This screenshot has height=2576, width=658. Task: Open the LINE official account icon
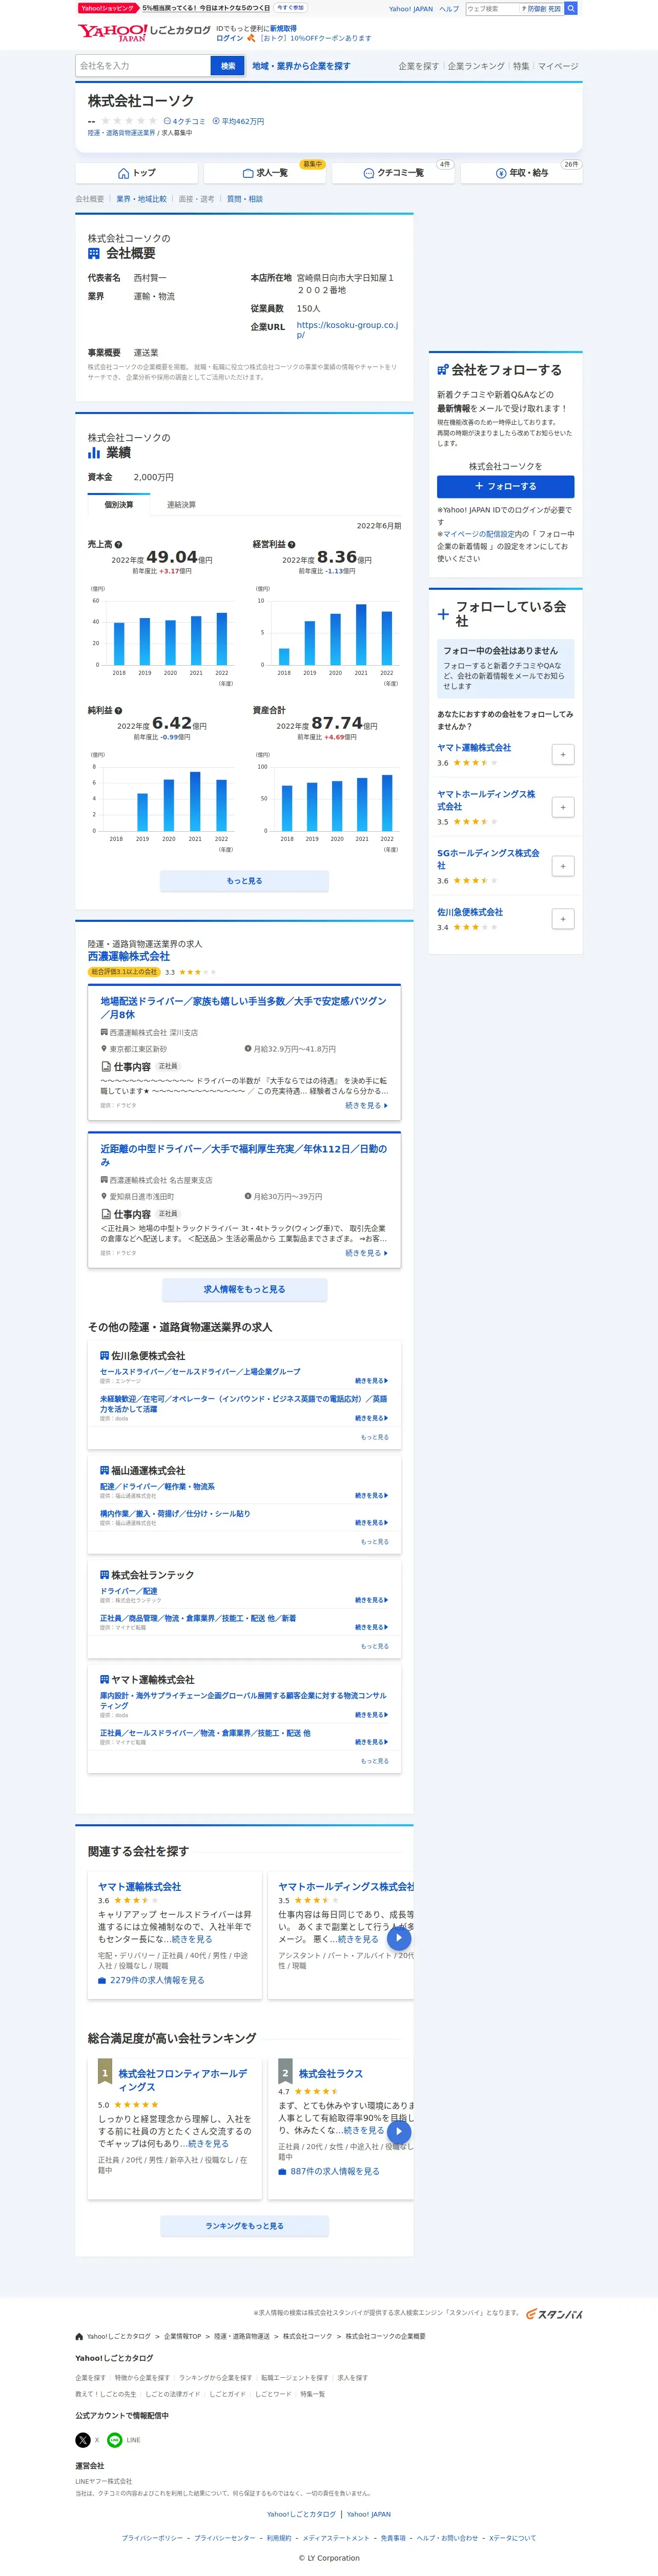click(114, 2440)
